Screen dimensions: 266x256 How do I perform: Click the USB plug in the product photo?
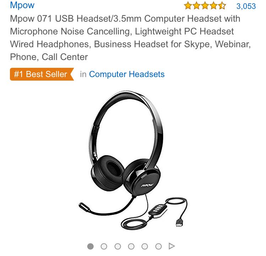click(x=180, y=223)
